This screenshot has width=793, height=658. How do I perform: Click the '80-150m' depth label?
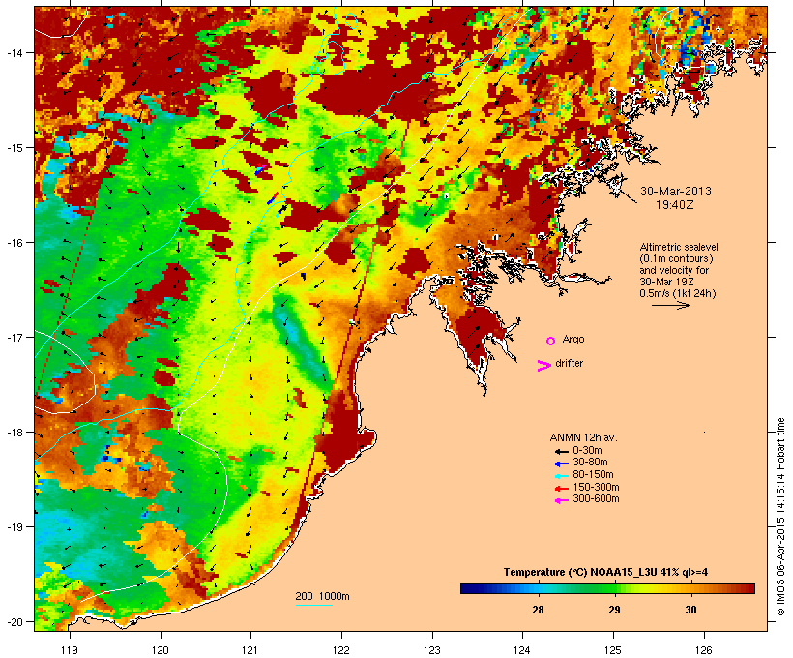pos(593,475)
